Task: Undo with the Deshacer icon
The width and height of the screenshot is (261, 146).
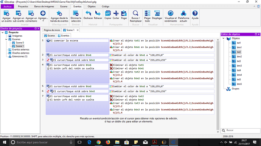Action: click(88, 14)
